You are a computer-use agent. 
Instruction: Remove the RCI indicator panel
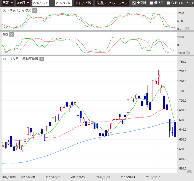12,34
